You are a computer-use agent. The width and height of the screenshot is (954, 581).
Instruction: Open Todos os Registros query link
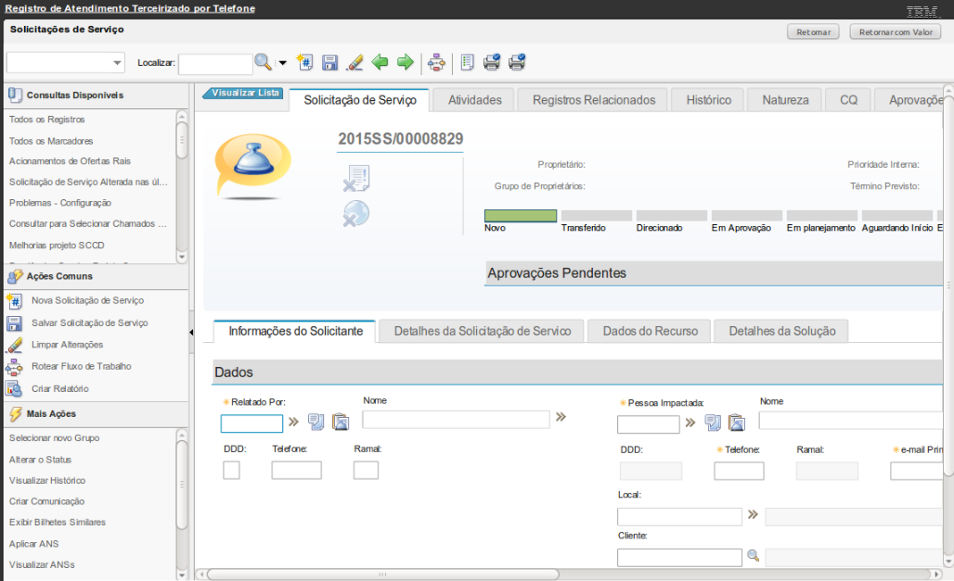(46, 120)
